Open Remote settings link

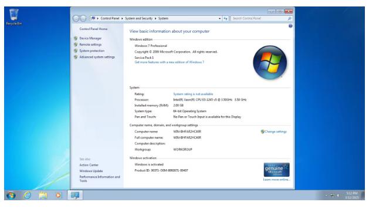pos(90,45)
